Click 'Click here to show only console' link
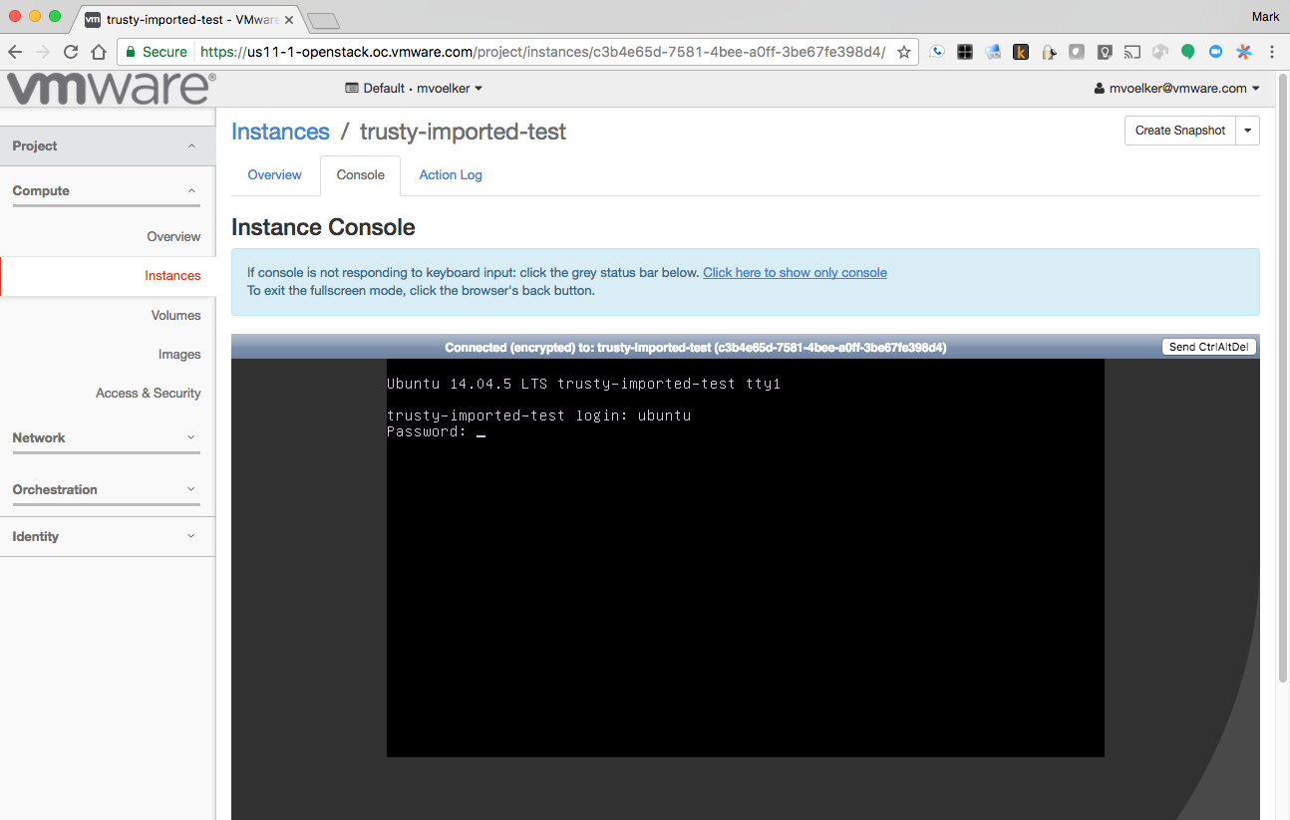 [x=795, y=272]
